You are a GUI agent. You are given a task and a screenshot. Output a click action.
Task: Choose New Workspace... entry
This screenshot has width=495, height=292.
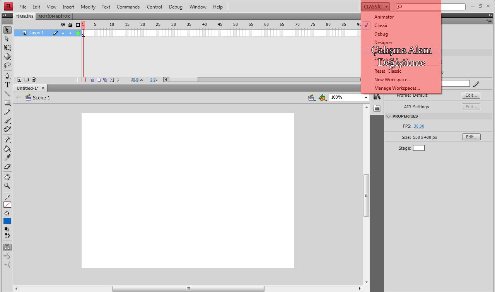392,80
